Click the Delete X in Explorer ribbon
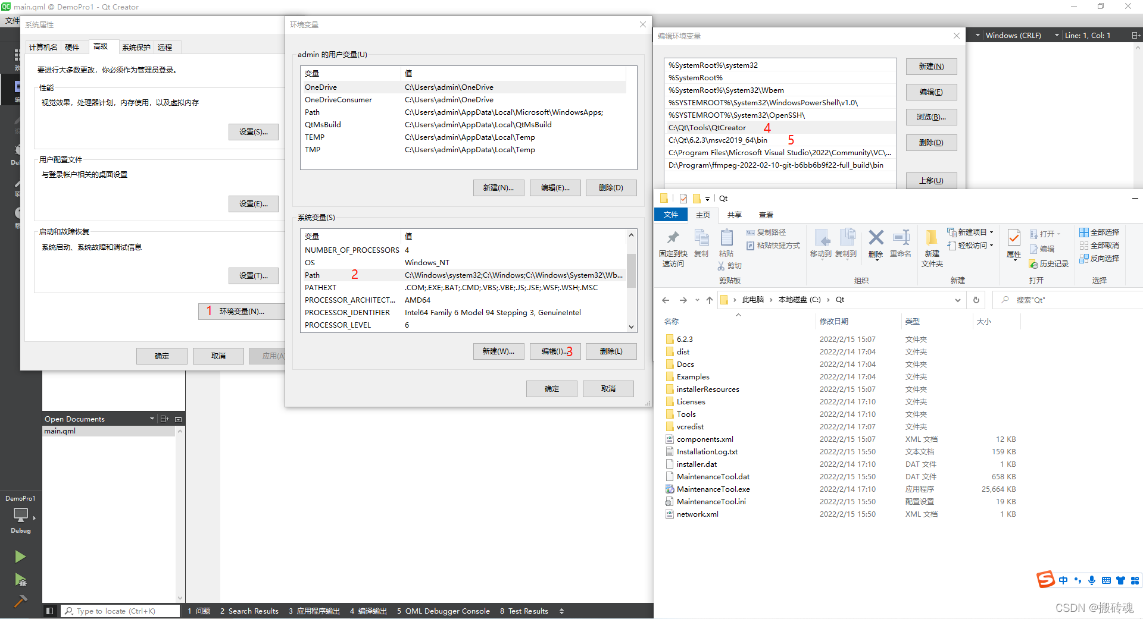 tap(876, 243)
